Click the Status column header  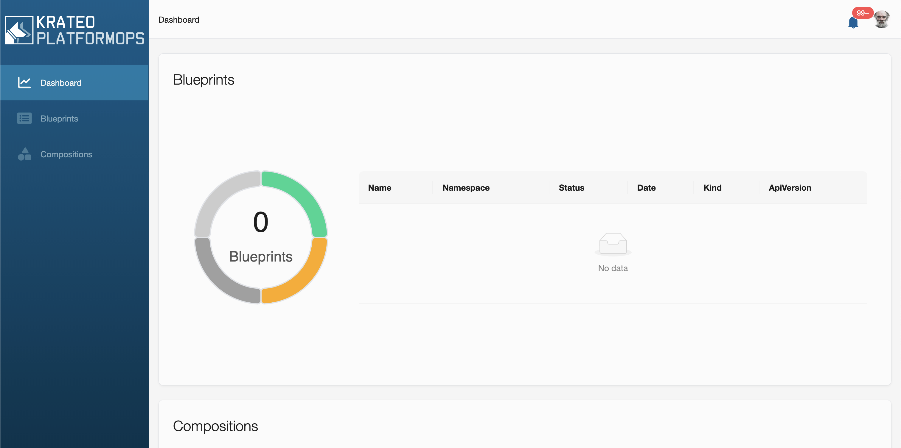pyautogui.click(x=571, y=188)
